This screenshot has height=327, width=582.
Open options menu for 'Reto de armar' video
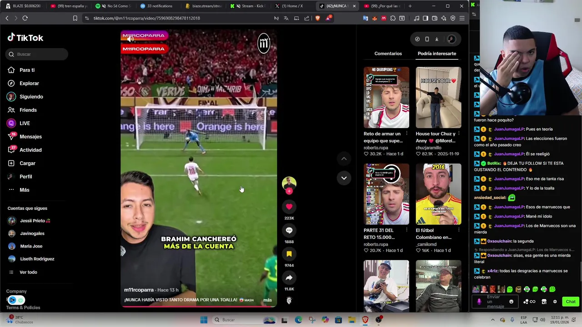[406, 134]
